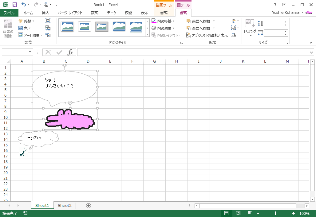Switch to Normal view in status bar
The image size is (316, 217).
226,213
